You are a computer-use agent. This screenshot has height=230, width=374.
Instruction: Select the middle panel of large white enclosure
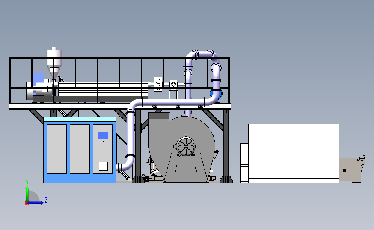click(x=294, y=154)
